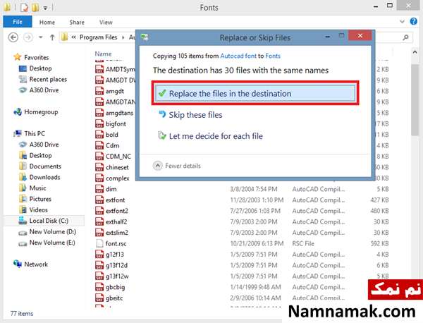Select the complex font file icon

pyautogui.click(x=99, y=178)
